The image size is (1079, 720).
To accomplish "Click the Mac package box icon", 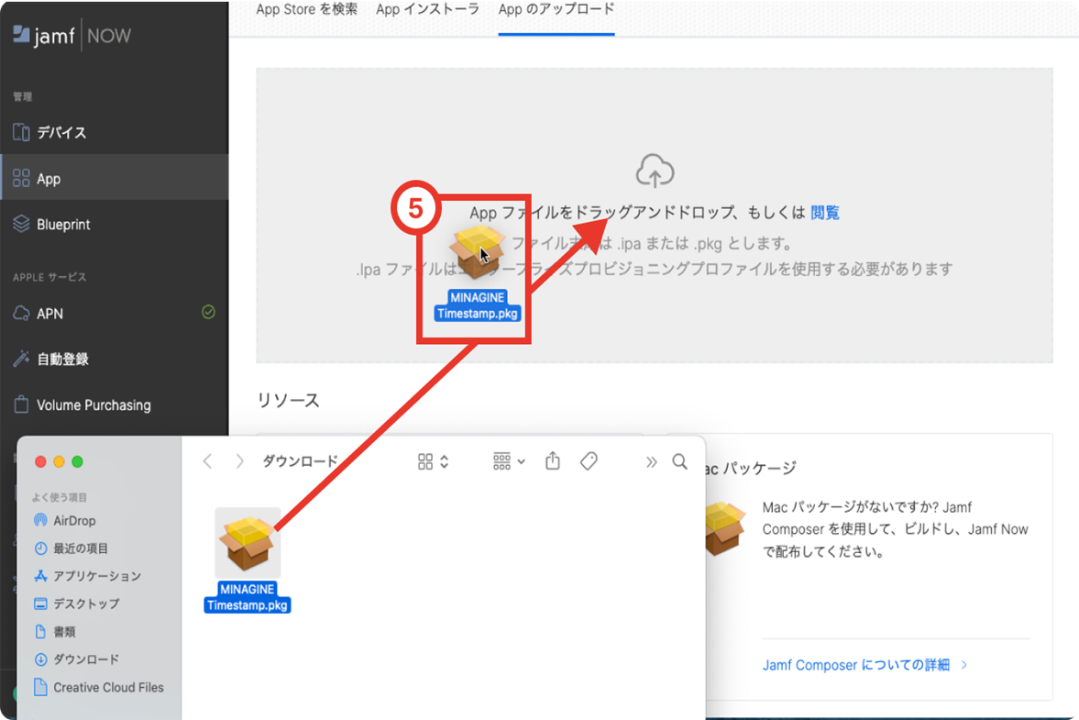I will click(x=723, y=528).
